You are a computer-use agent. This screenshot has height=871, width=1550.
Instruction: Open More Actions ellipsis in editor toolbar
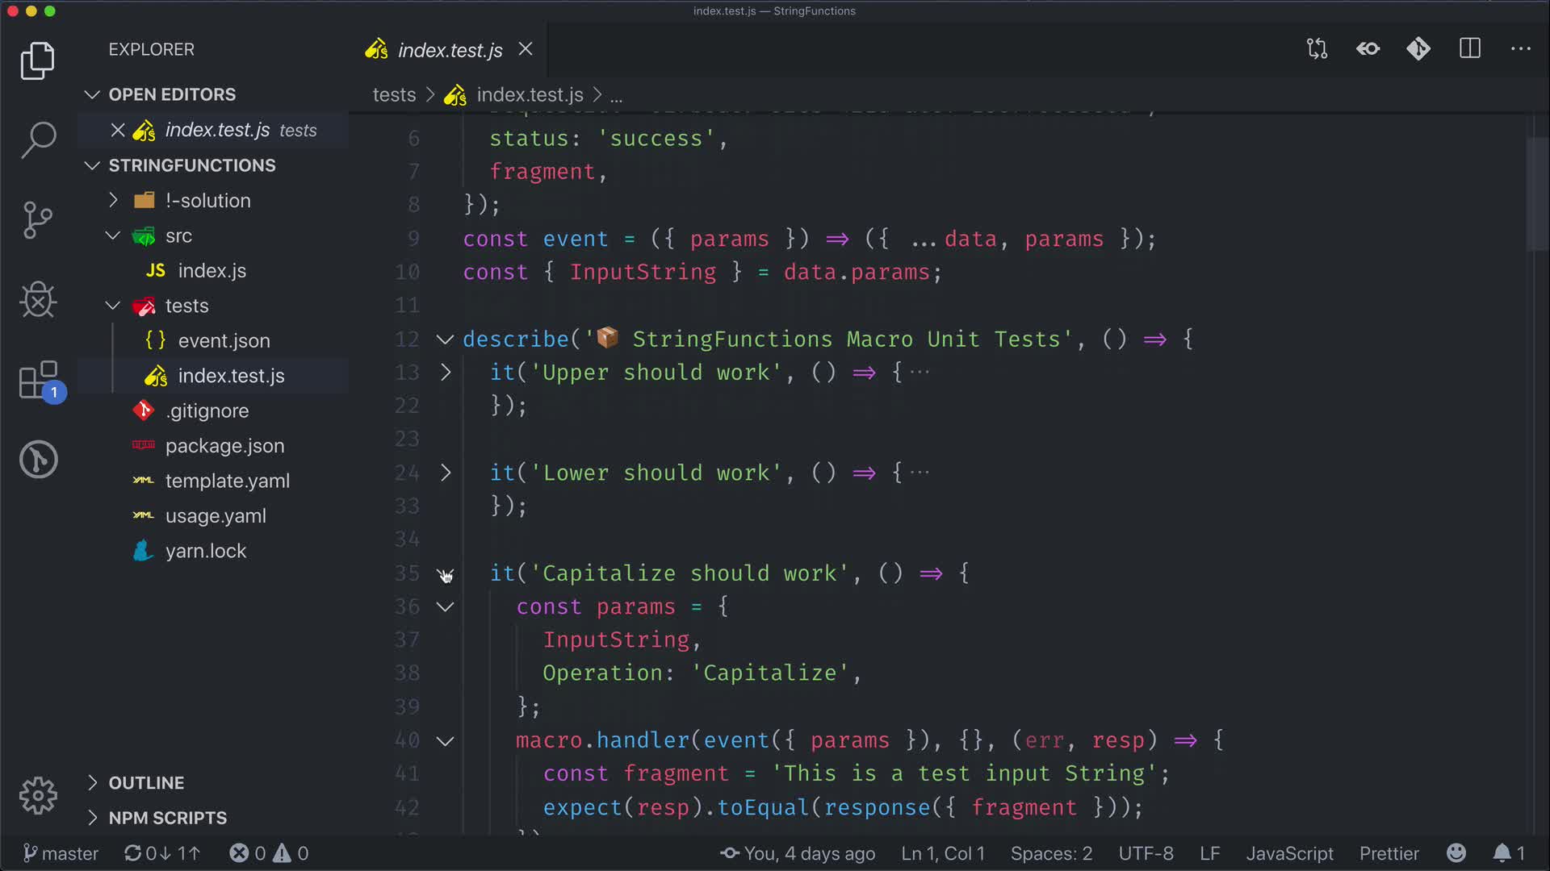1521,49
